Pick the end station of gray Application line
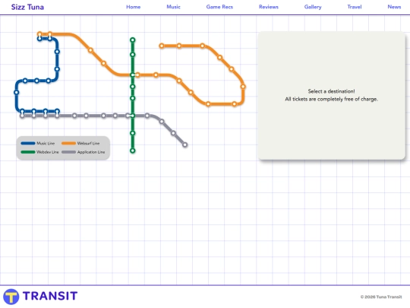 [x=184, y=144]
